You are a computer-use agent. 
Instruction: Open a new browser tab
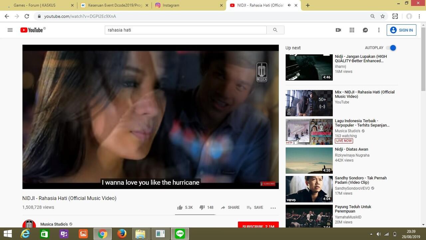point(308,5)
